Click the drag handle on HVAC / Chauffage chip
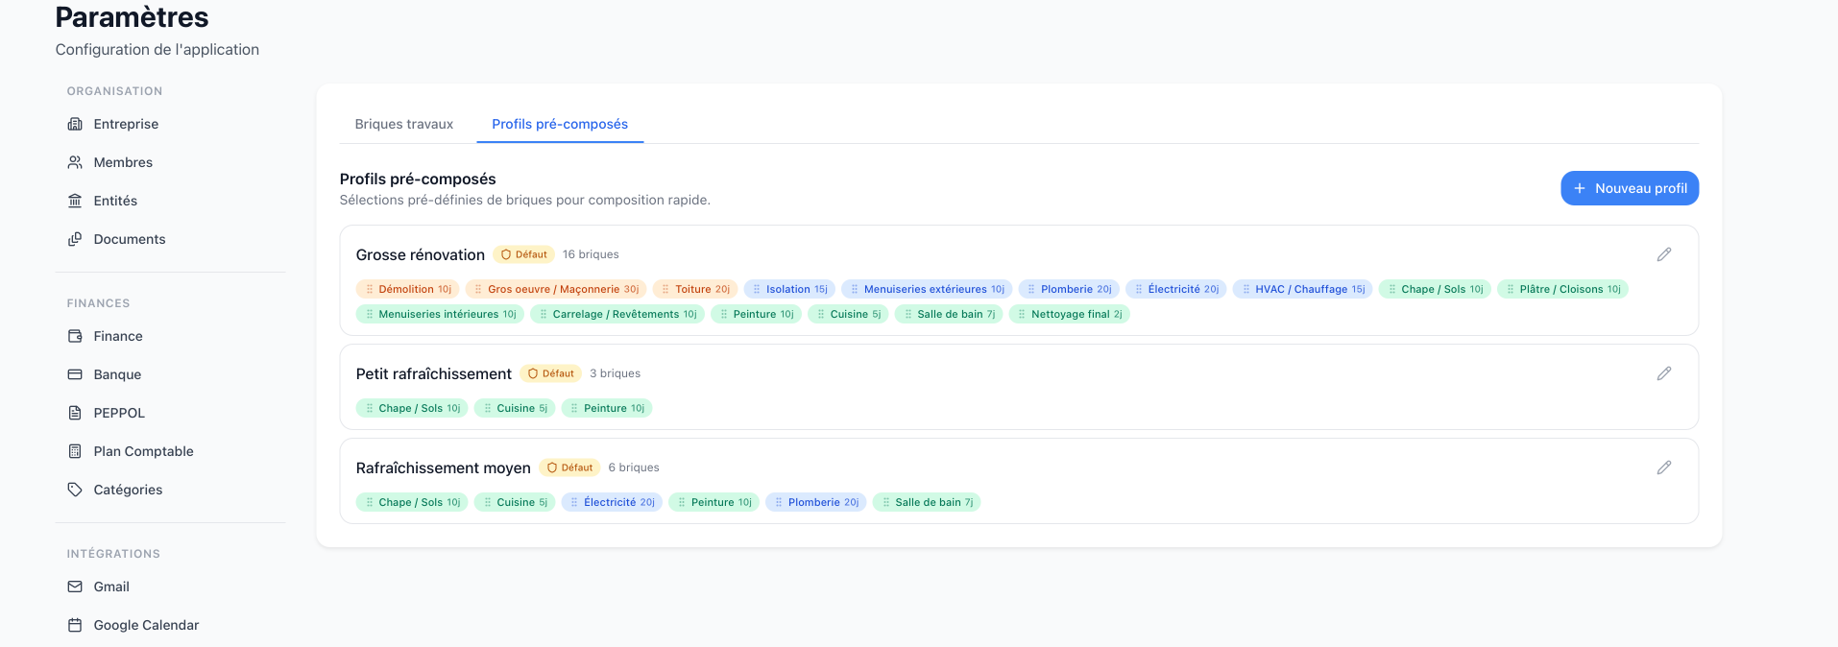 coord(1246,289)
